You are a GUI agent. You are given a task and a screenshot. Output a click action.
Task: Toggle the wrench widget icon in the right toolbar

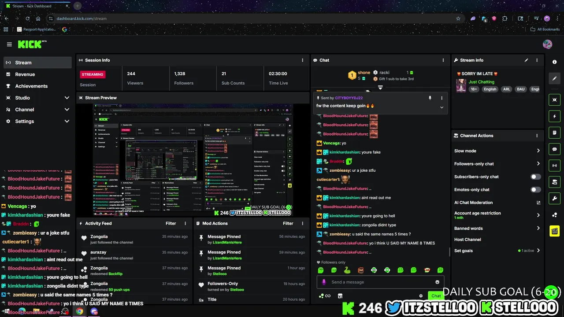[554, 198]
